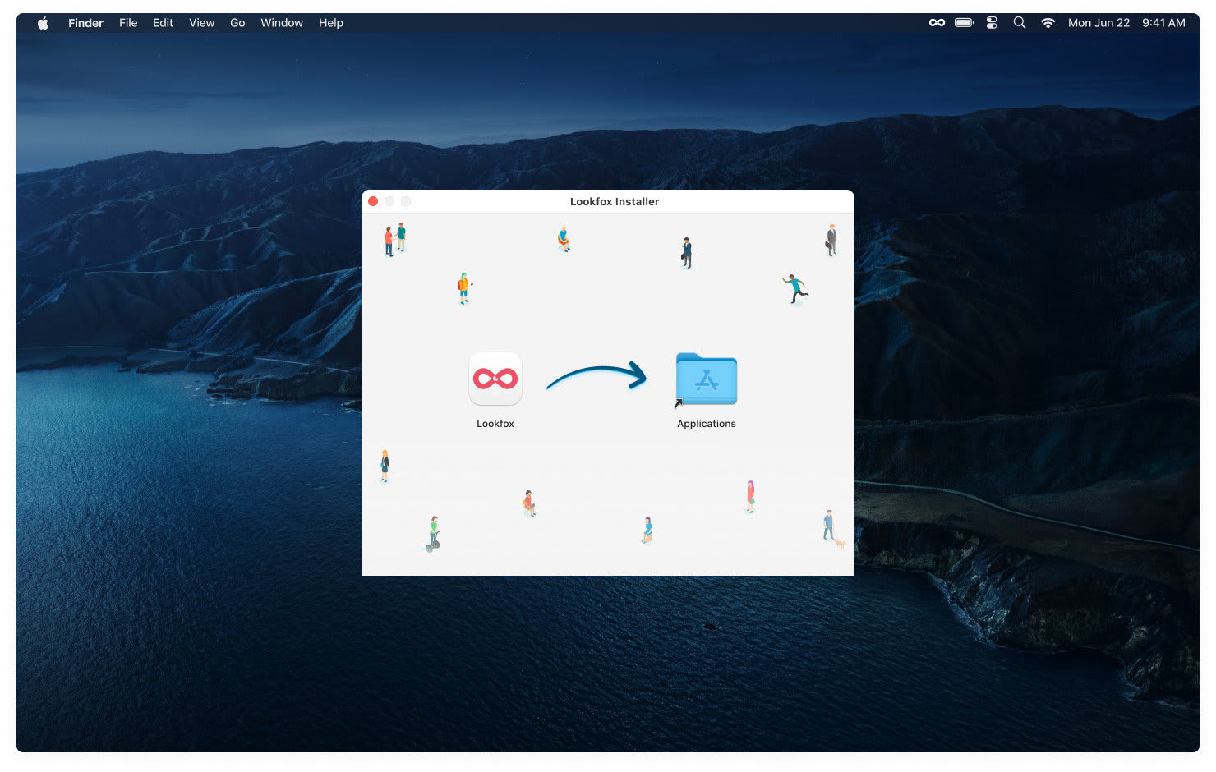Check the battery status icon
This screenshot has height=772, width=1216.
click(x=964, y=23)
